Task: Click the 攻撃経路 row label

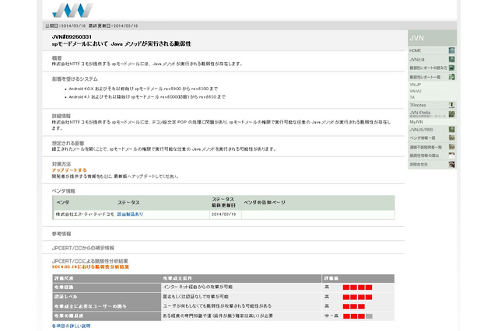Action: [64, 287]
